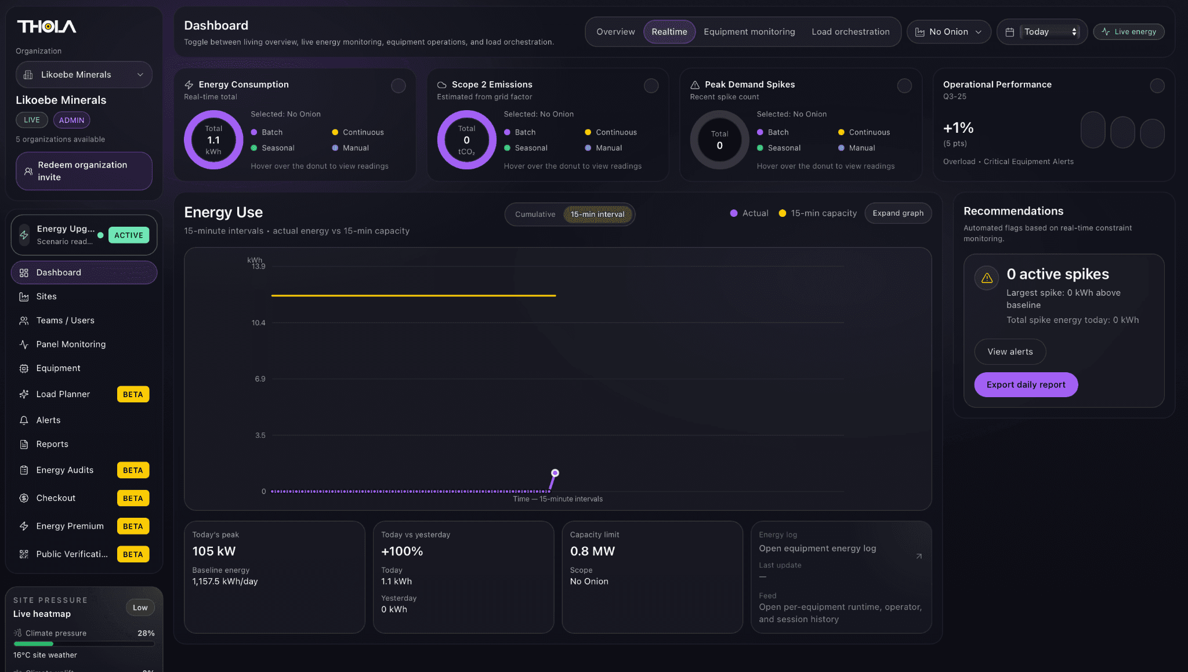Click the building icon in organization selector
Image resolution: width=1188 pixels, height=672 pixels.
[x=28, y=75]
